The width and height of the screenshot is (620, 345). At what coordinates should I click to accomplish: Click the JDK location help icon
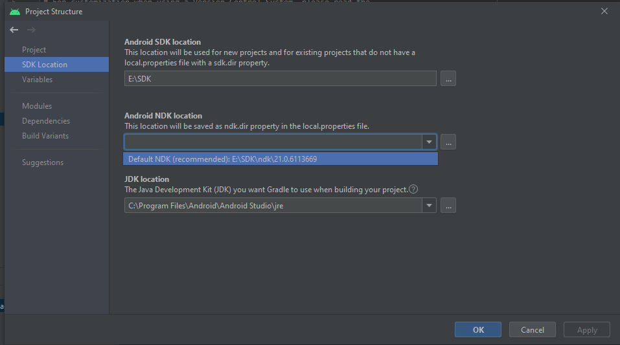click(x=413, y=189)
